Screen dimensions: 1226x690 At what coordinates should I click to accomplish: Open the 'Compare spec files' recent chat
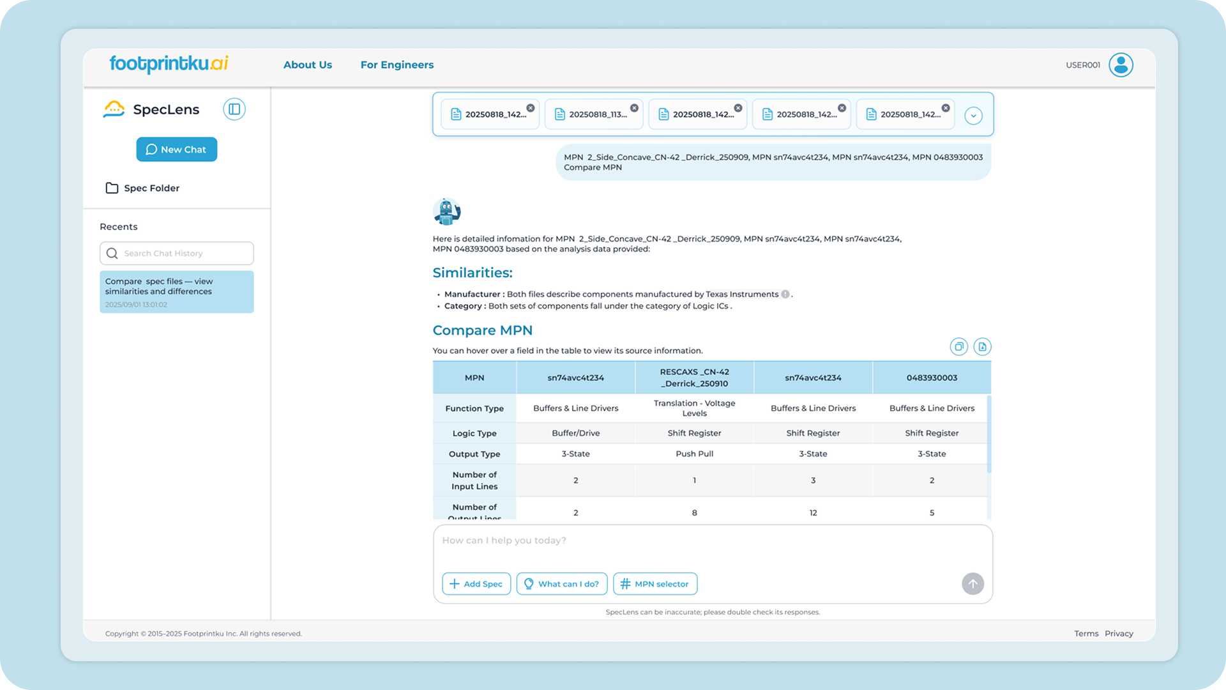click(177, 292)
